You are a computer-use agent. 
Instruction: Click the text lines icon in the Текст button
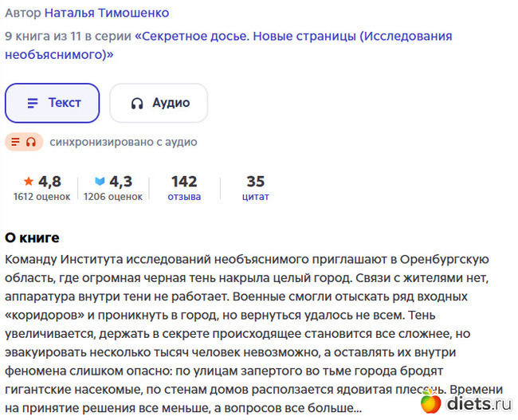[33, 104]
